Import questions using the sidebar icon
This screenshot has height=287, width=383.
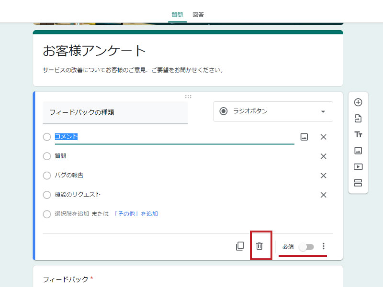(358, 118)
